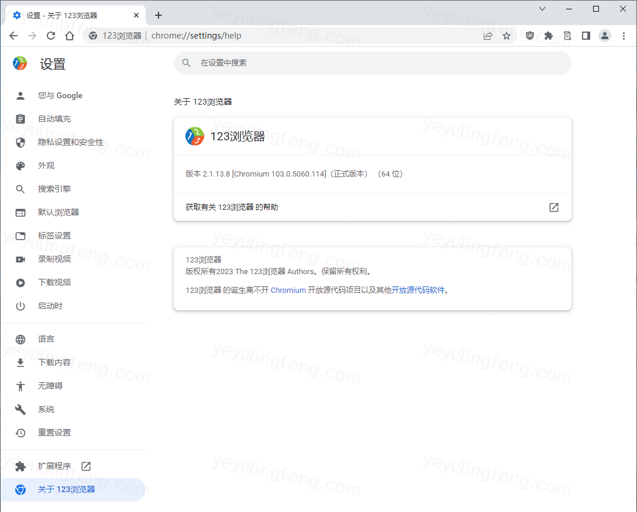Image resolution: width=637 pixels, height=512 pixels.
Task: Open 录制视频 section
Action: [74, 259]
